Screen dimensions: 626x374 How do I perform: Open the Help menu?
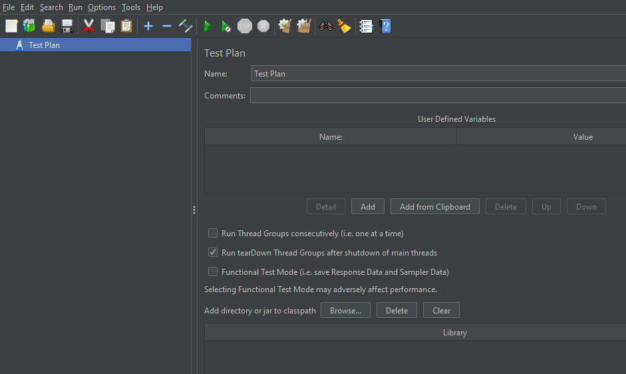click(154, 7)
